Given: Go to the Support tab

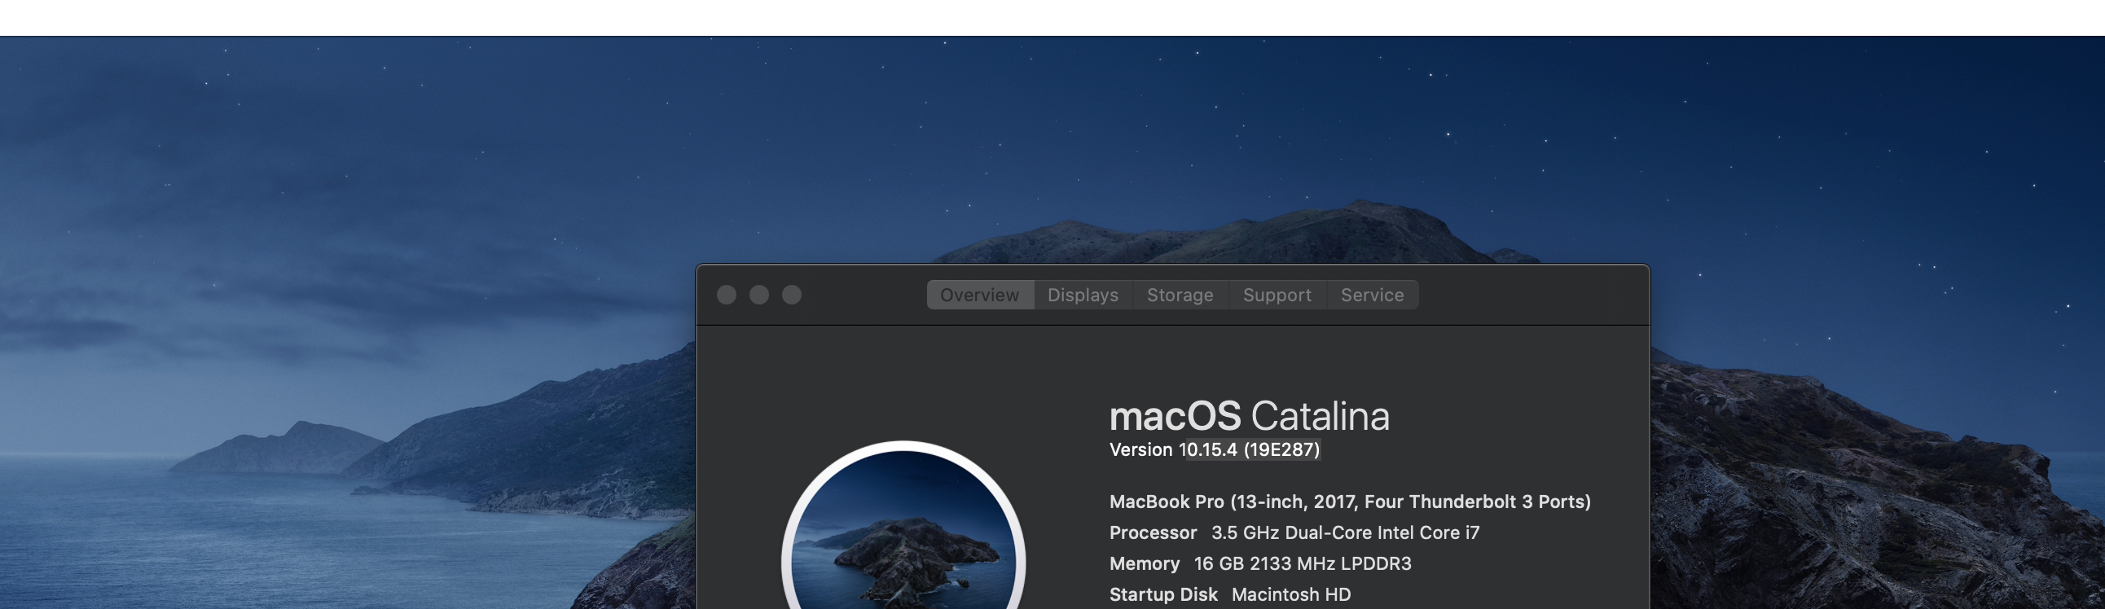Looking at the screenshot, I should 1277,295.
